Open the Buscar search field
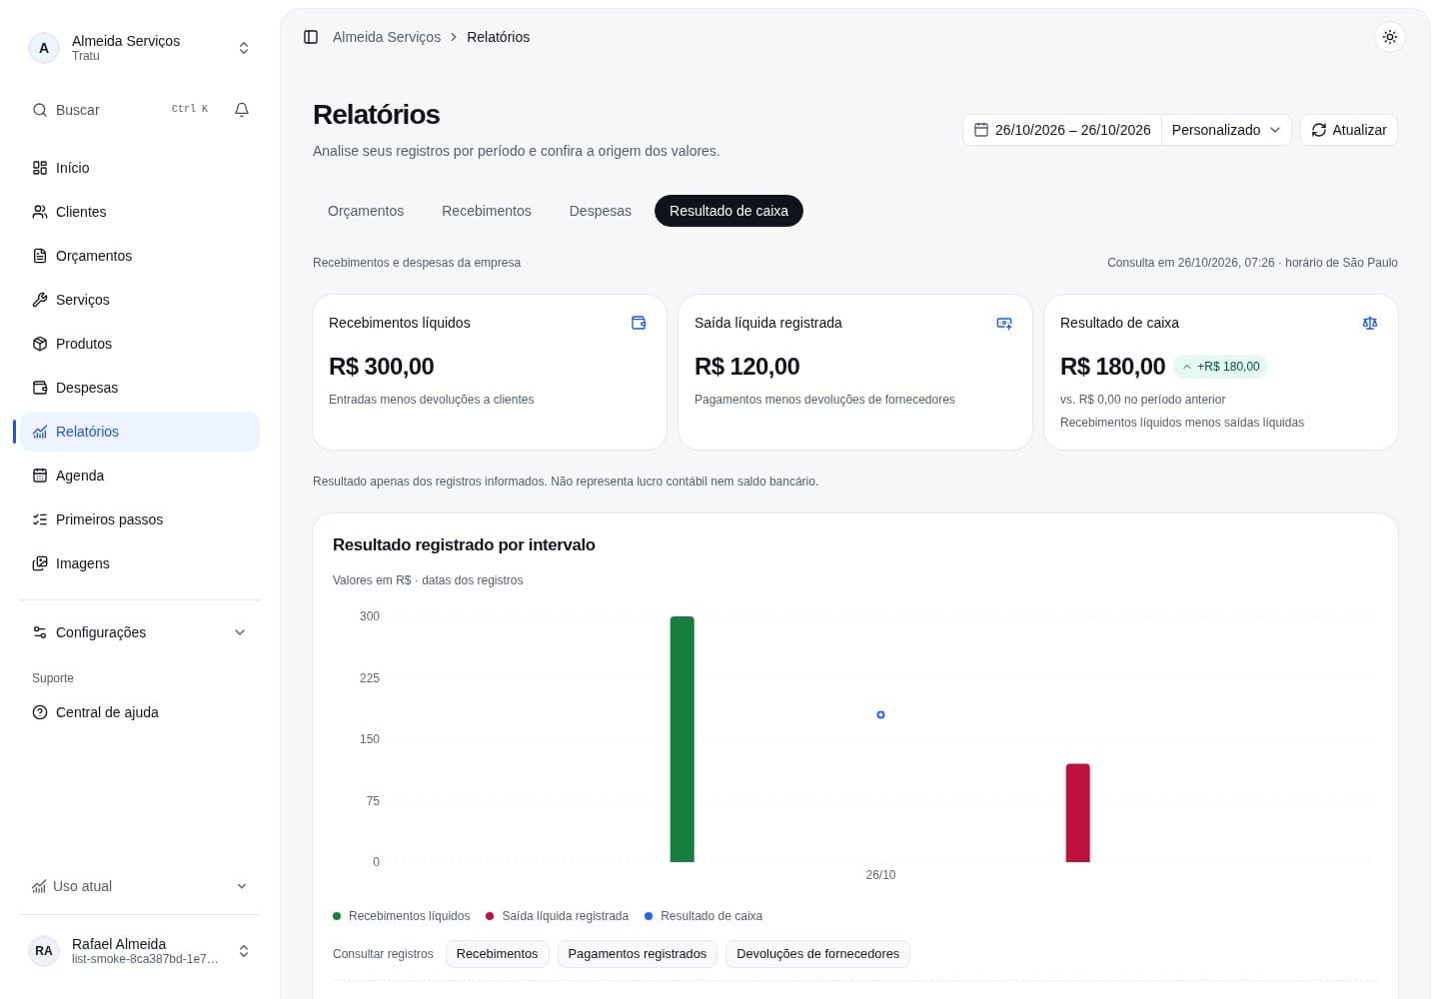This screenshot has width=1439, height=999. (x=120, y=110)
